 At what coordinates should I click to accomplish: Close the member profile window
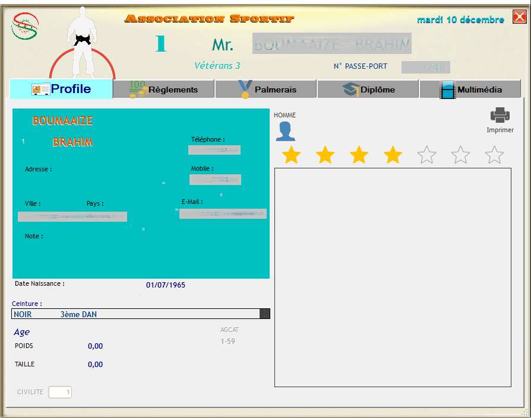point(519,17)
